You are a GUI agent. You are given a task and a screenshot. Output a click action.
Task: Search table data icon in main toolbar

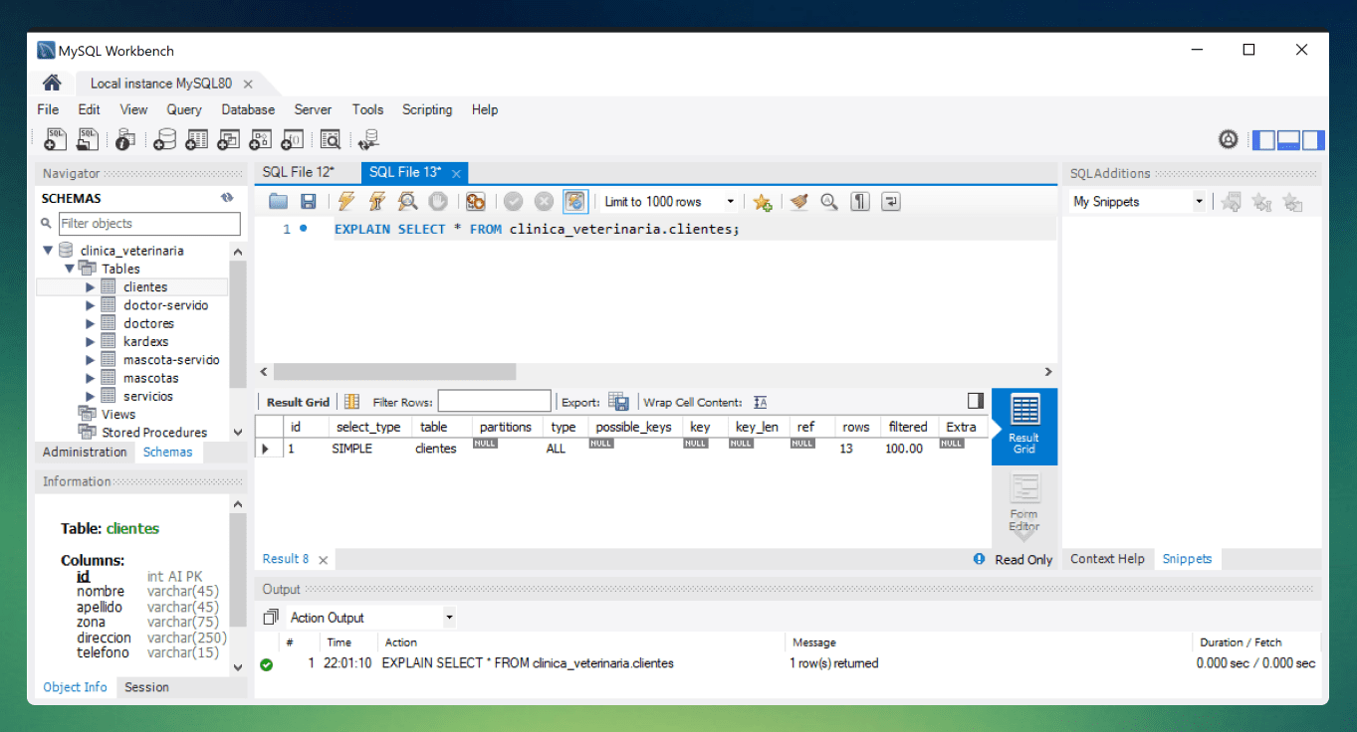click(x=331, y=140)
